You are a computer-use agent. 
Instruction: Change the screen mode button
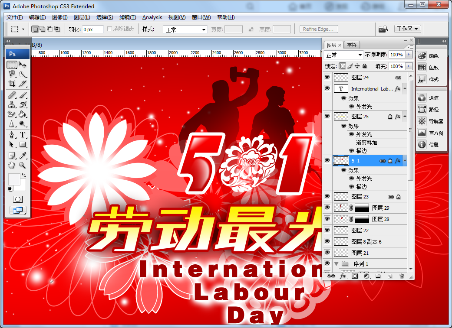[x=17, y=210]
